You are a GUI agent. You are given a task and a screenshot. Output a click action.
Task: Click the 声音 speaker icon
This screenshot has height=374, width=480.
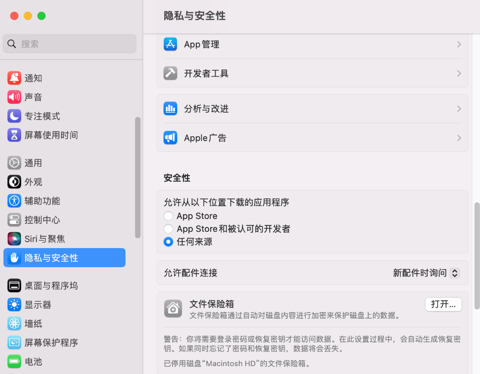click(14, 97)
